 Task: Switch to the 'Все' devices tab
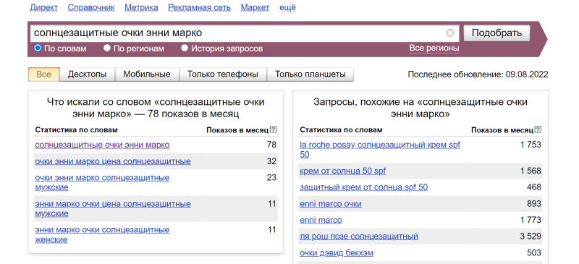tap(43, 74)
